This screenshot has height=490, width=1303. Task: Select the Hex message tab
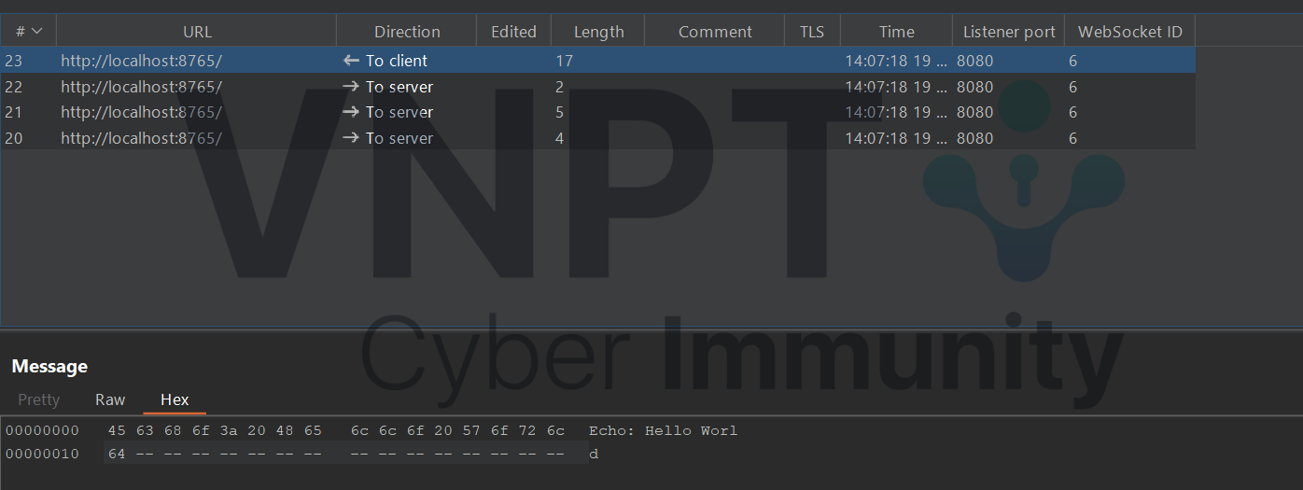pos(175,399)
